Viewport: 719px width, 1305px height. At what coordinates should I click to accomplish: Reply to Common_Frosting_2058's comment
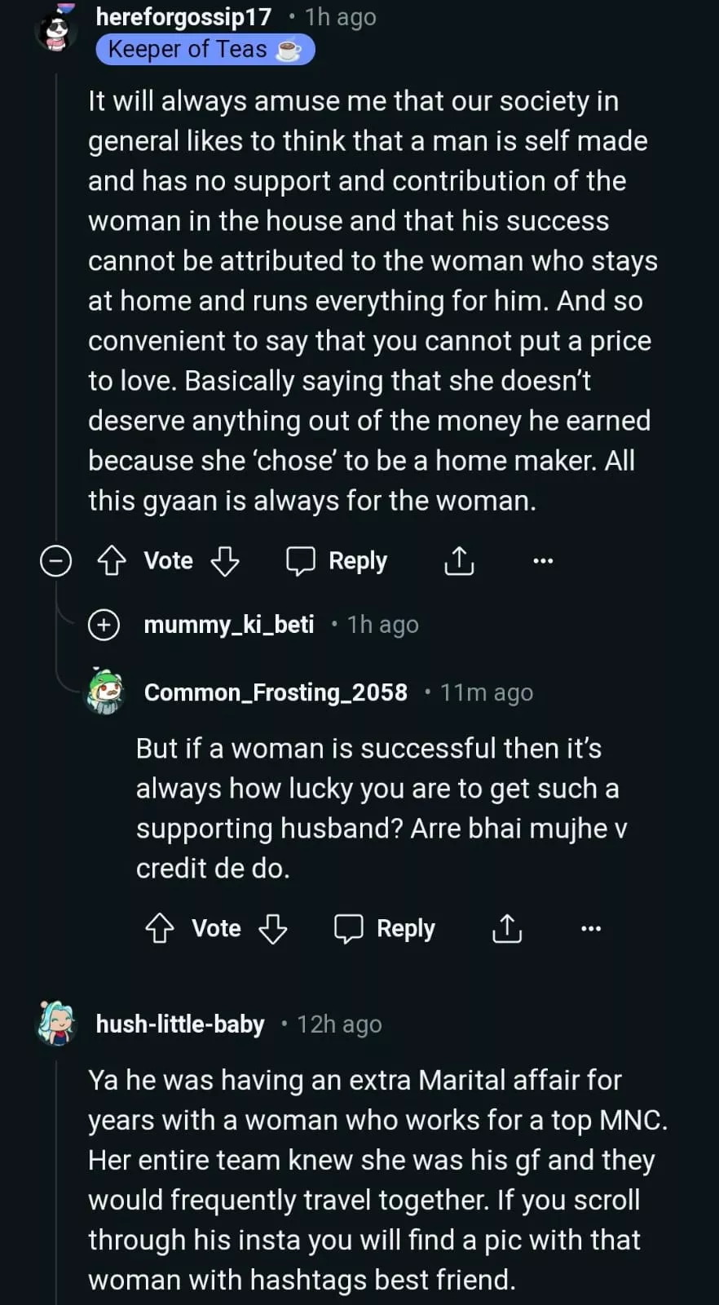[x=385, y=928]
